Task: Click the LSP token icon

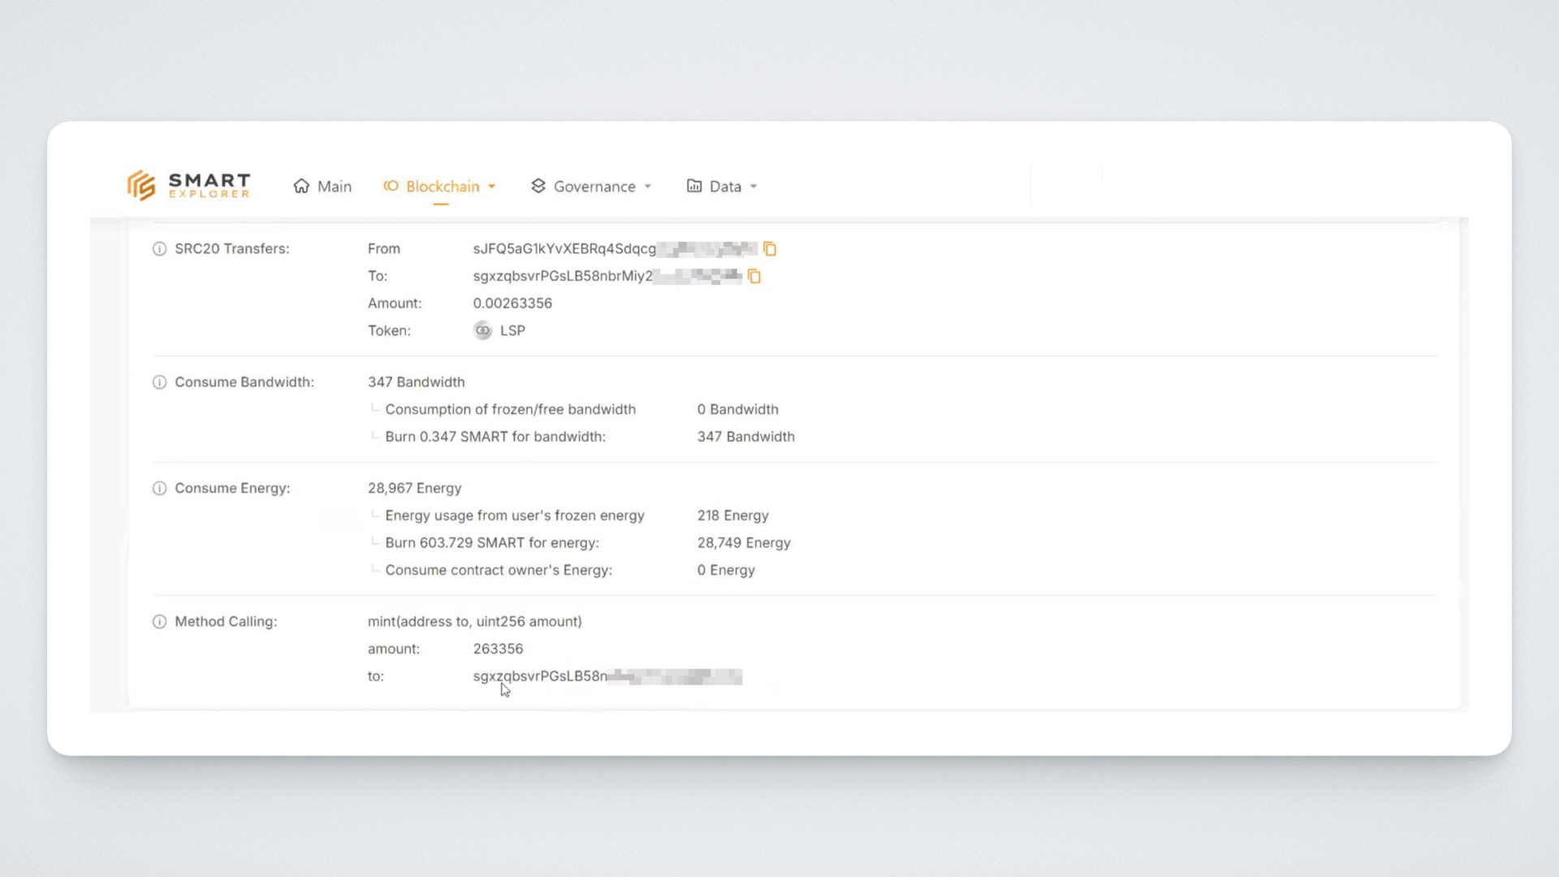Action: 482,330
